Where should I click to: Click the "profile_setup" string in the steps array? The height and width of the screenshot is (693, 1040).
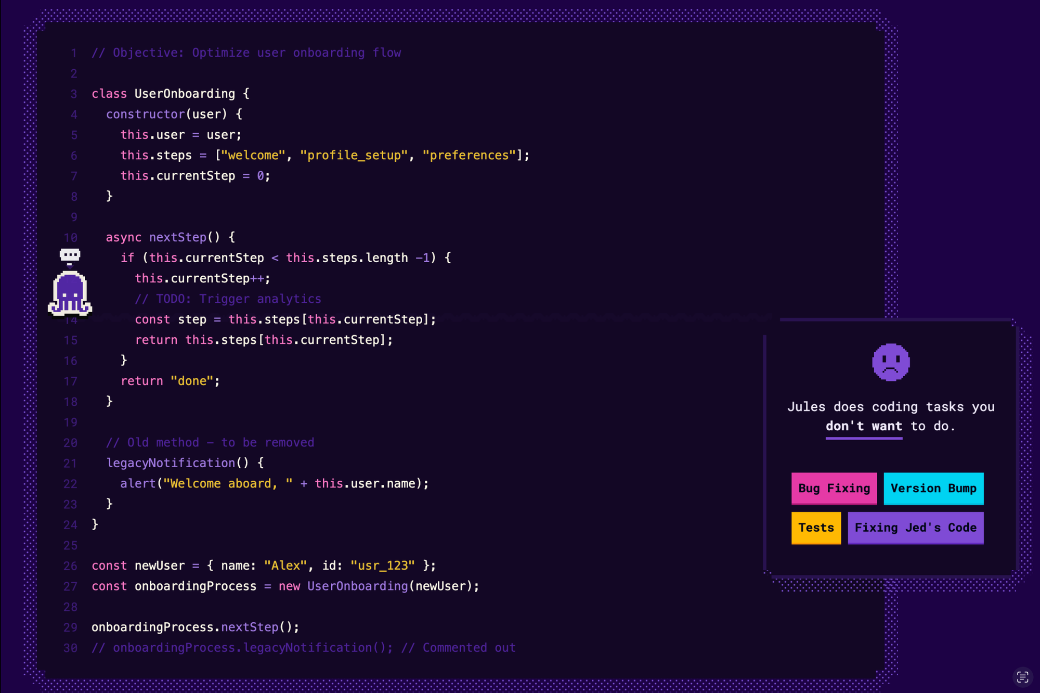click(354, 155)
